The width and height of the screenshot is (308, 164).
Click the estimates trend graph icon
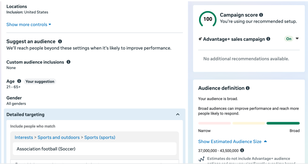[x=201, y=159]
